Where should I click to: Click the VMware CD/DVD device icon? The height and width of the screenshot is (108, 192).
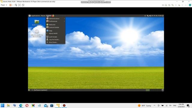pos(169,5)
